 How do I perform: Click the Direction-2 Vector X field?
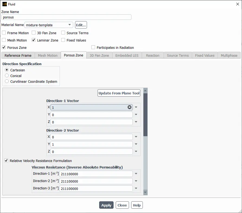[92, 137]
